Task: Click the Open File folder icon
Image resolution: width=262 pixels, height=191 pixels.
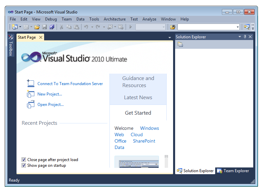Action: click(x=37, y=27)
